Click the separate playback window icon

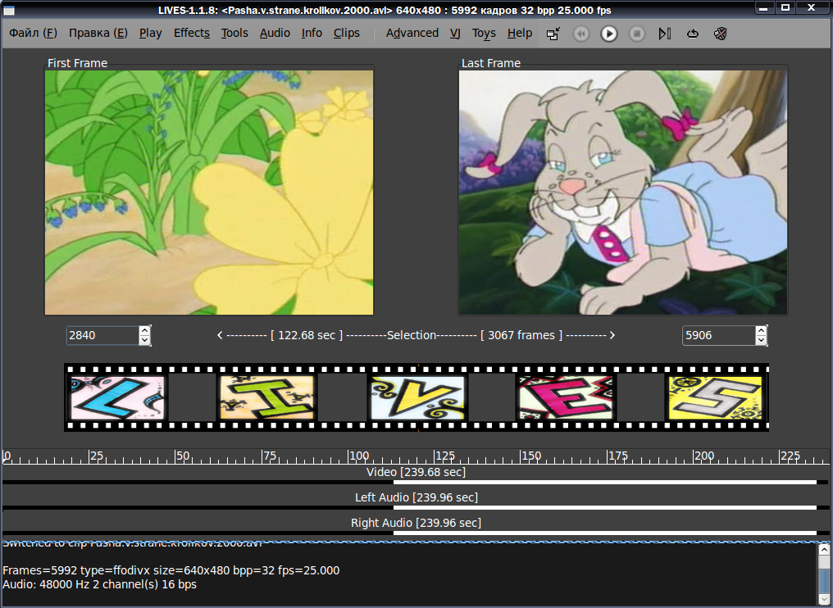(553, 34)
